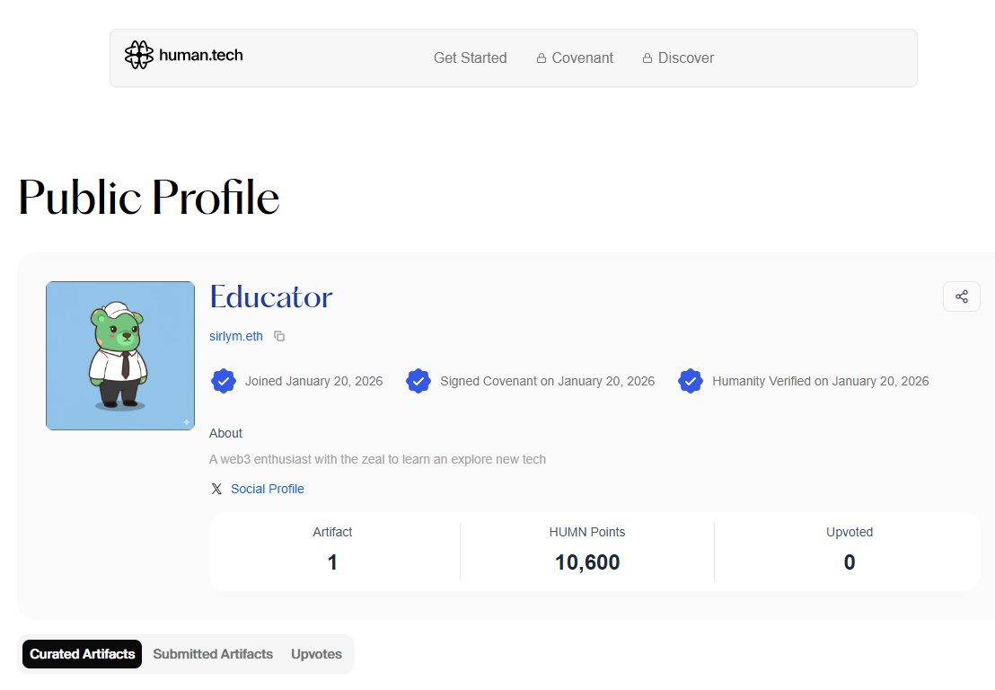Screen dimensions: 995x690
Task: Click the Humanity Verified badge icon
Action: [x=691, y=381]
